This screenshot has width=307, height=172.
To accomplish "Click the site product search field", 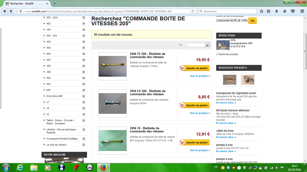I will click(232, 21).
